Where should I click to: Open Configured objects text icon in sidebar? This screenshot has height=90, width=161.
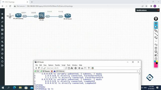pyautogui.click(x=2, y=30)
